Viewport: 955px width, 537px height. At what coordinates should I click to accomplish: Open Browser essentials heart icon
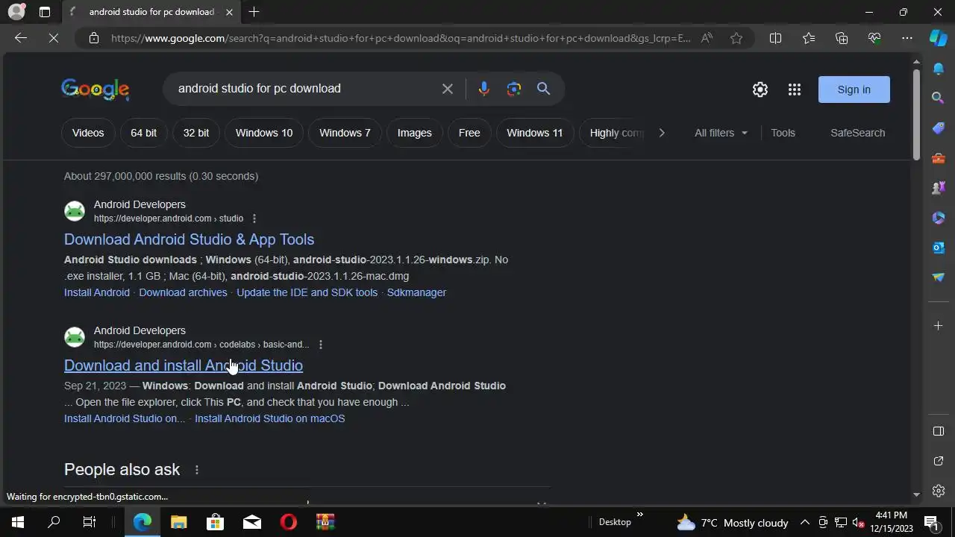tap(874, 38)
